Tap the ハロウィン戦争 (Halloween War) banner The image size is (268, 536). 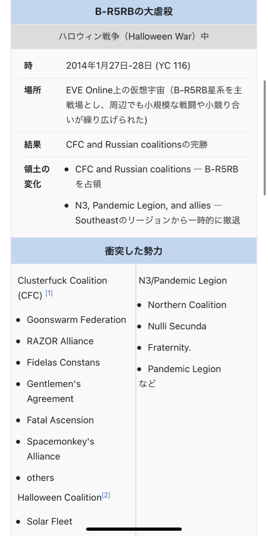click(134, 37)
